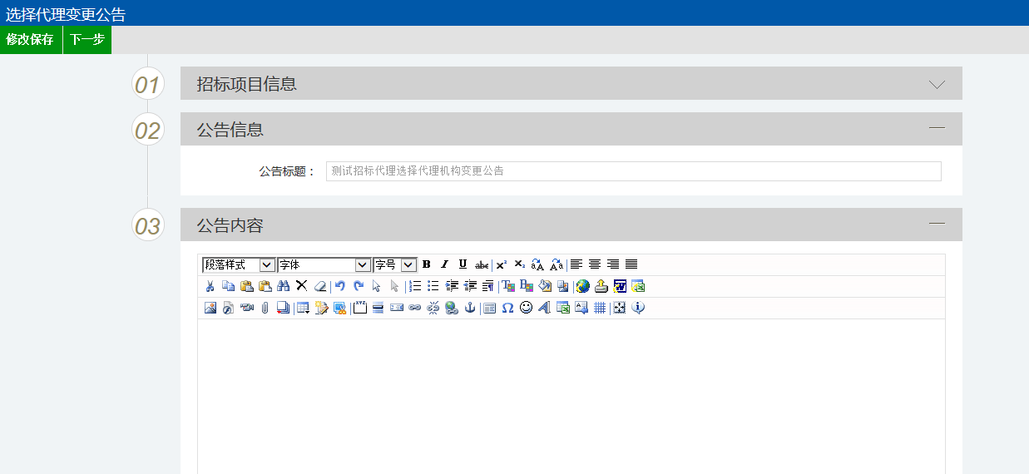Open the 字号 font size dropdown
The width and height of the screenshot is (1029, 474).
394,264
